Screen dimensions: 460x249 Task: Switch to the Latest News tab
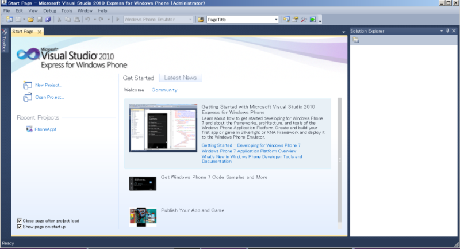point(181,78)
